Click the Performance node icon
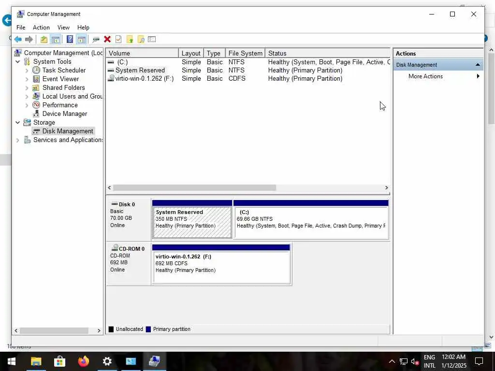Screen dimensions: 495x371 (36, 105)
